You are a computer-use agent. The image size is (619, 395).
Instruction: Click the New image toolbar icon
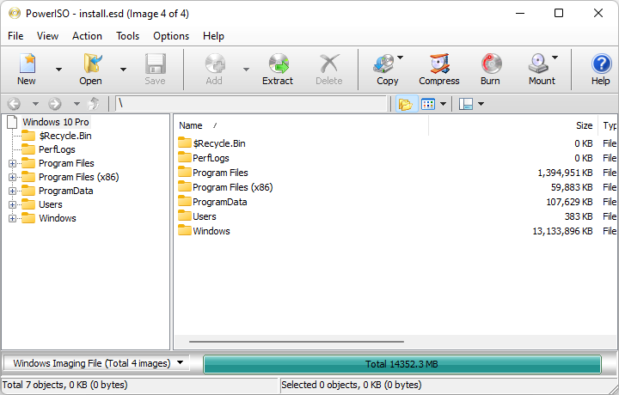(27, 69)
